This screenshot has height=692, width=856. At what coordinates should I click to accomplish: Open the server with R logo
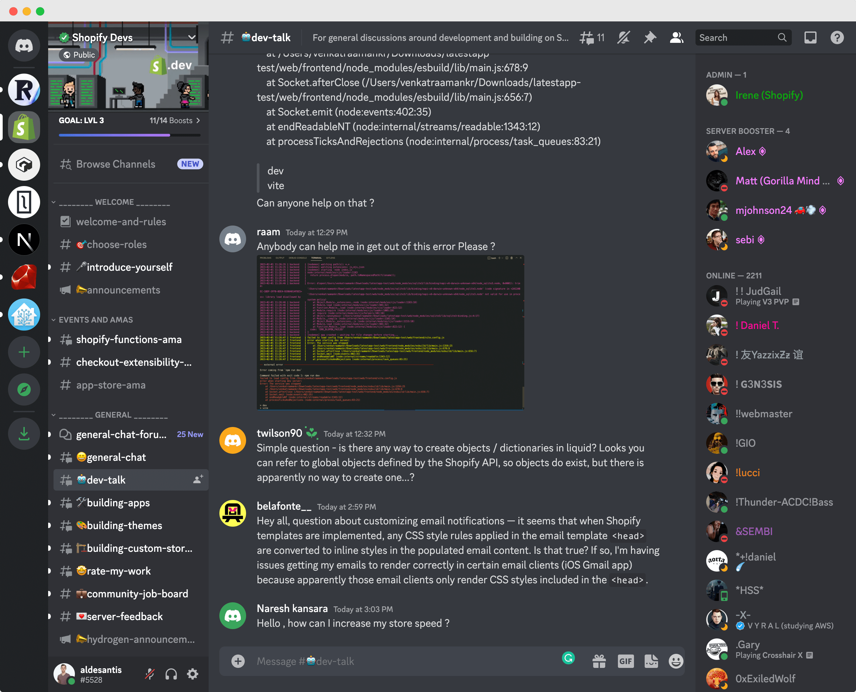coord(24,90)
